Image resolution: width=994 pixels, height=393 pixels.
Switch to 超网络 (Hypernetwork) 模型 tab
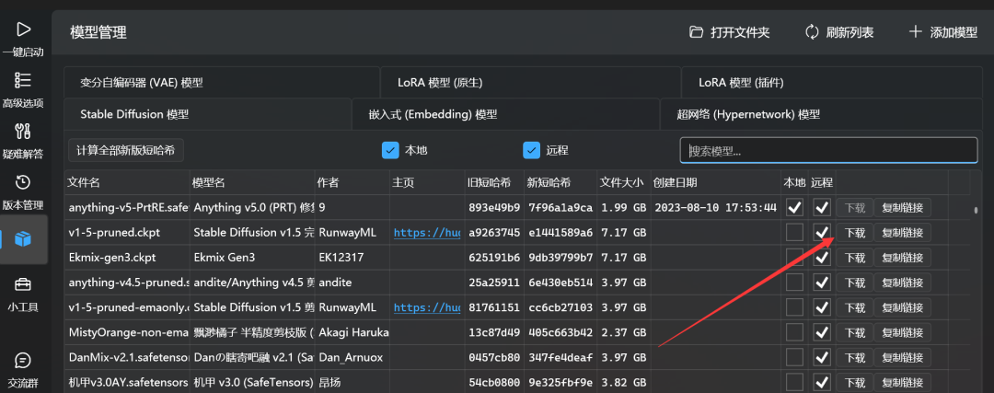(822, 114)
